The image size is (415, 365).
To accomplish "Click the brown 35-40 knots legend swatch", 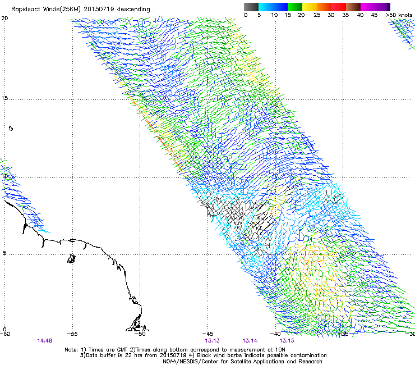I will [353, 7].
